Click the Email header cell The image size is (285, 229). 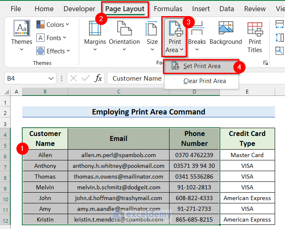tap(118, 138)
